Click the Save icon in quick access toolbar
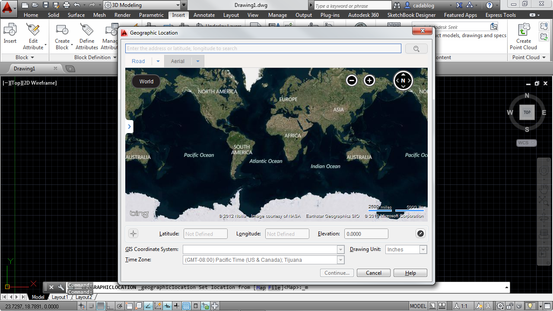This screenshot has width=553, height=311. click(46, 5)
